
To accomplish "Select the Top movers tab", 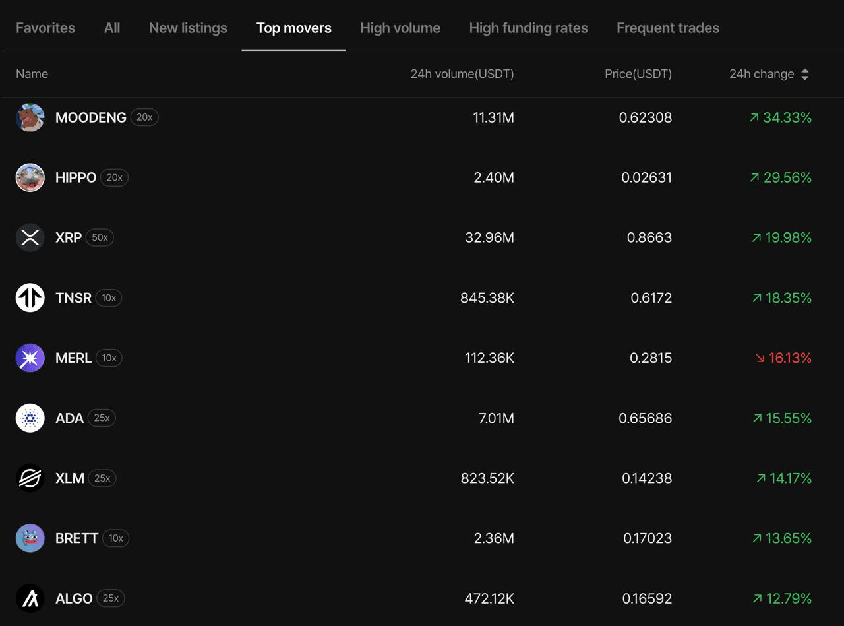I will (294, 28).
